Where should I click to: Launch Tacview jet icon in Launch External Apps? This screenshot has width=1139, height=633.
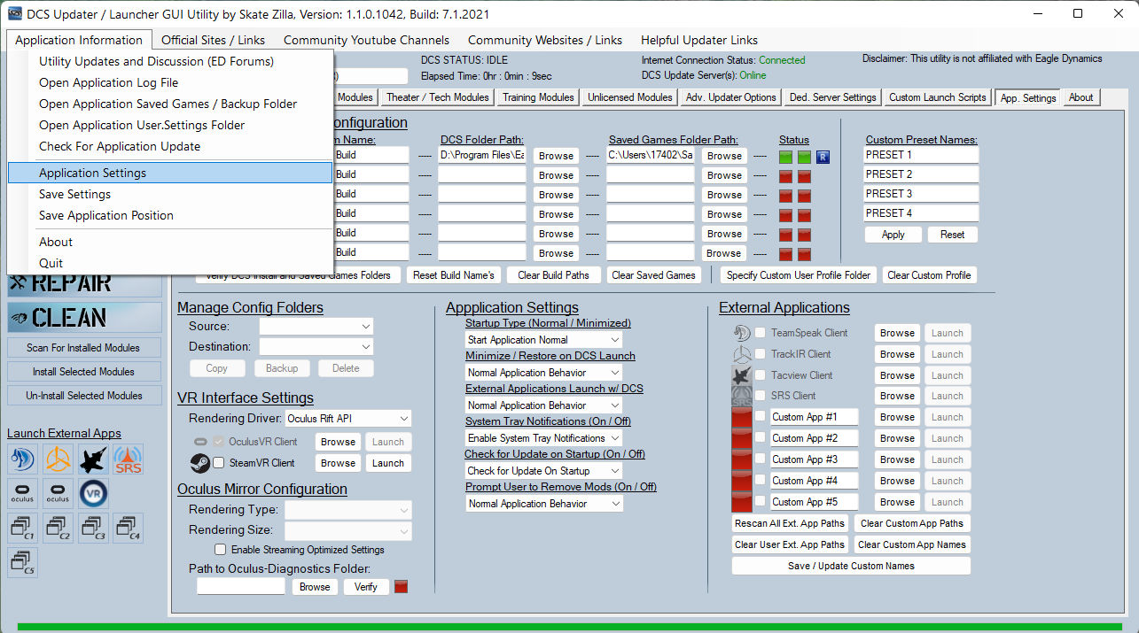(93, 459)
